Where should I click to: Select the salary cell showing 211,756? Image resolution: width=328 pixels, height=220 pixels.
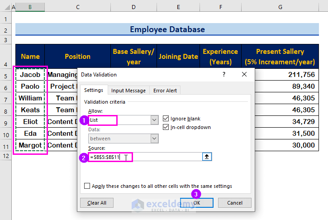click(x=287, y=75)
